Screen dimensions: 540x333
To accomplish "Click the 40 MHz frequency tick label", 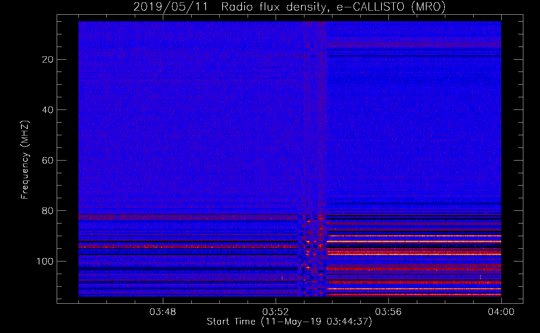I will pos(48,110).
